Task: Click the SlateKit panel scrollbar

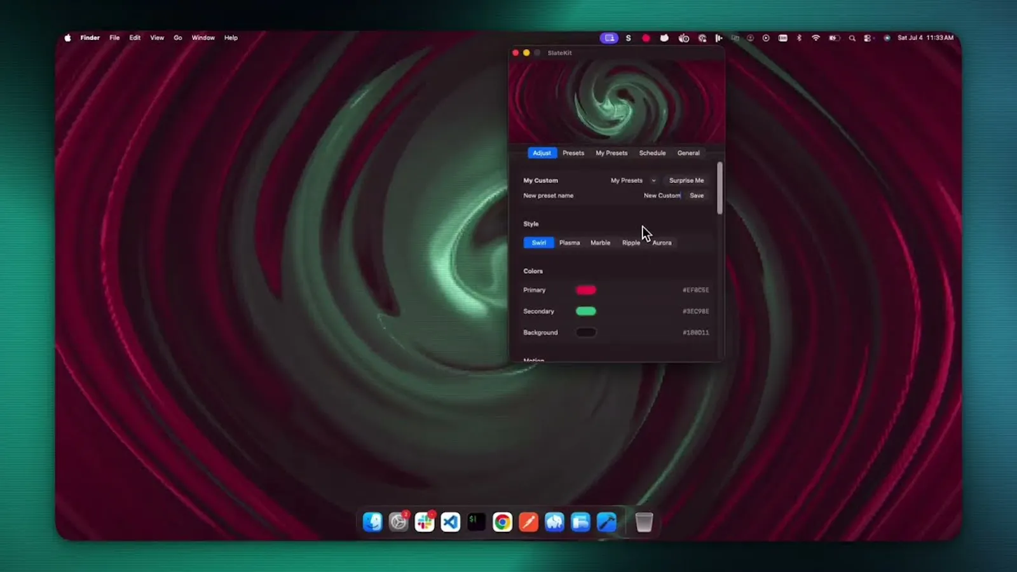Action: coord(720,188)
